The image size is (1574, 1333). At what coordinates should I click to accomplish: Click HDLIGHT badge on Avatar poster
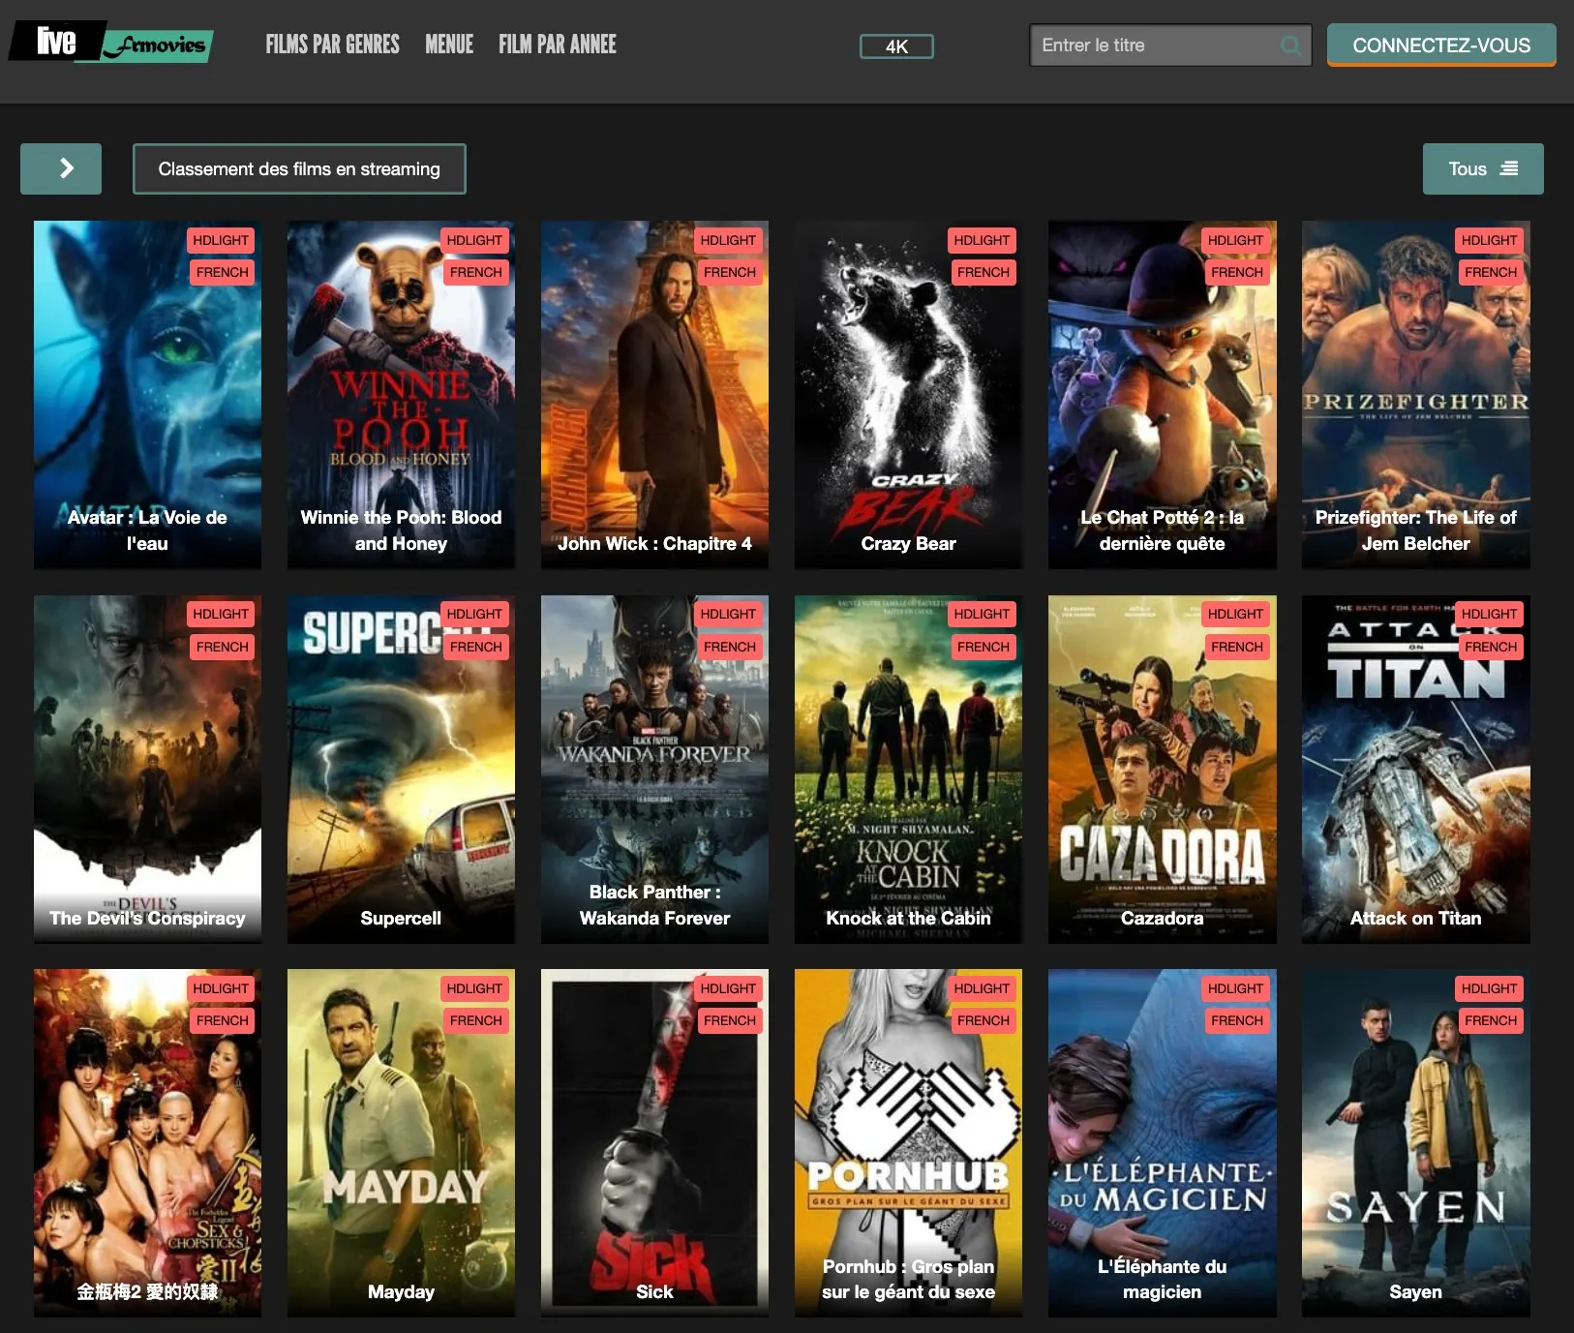[221, 240]
